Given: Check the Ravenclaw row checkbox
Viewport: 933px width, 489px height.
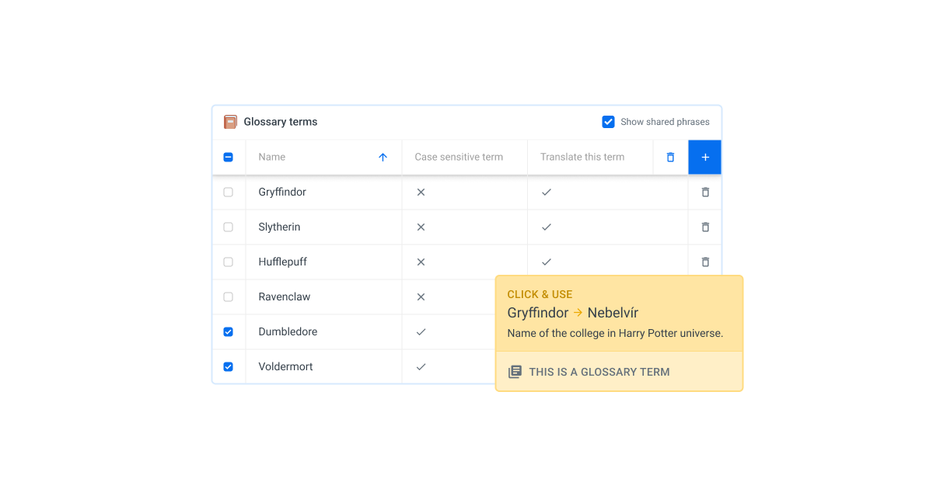Looking at the screenshot, I should (x=228, y=297).
